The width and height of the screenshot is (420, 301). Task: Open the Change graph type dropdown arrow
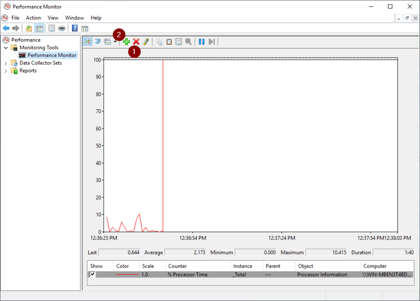point(115,42)
